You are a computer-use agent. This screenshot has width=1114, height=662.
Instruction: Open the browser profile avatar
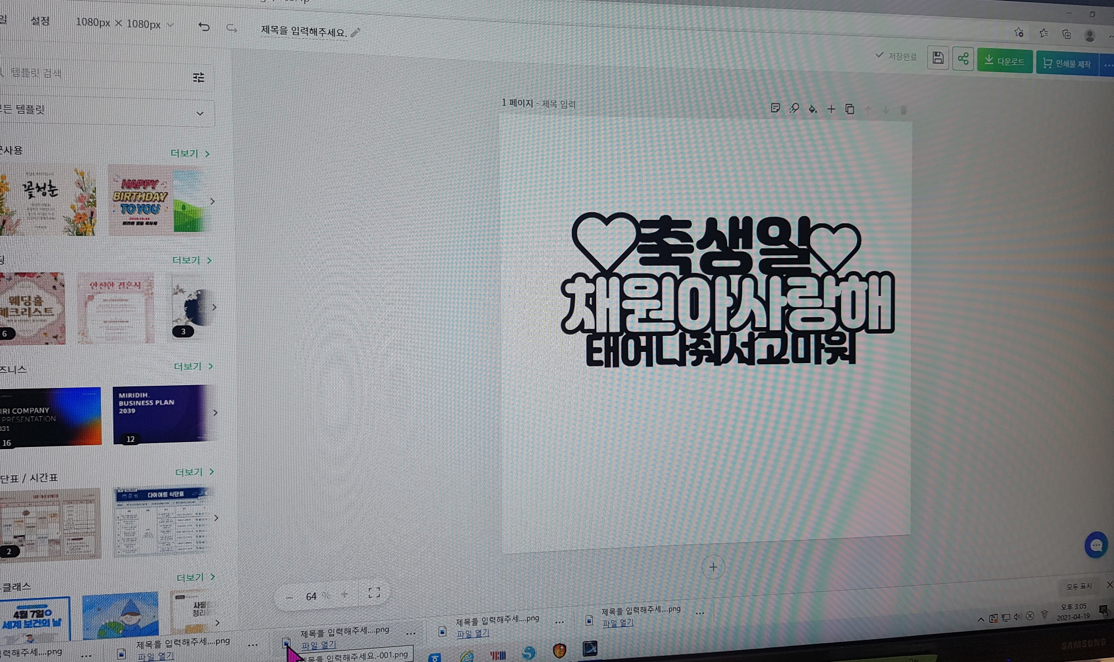point(1089,36)
